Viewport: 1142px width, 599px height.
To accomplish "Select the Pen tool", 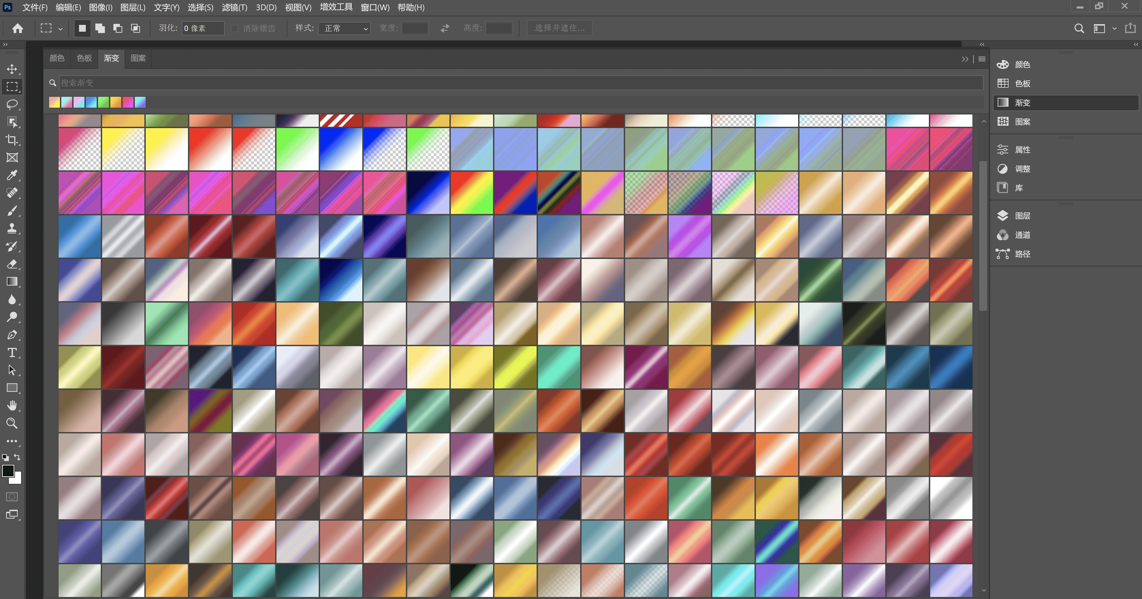I will click(x=12, y=335).
